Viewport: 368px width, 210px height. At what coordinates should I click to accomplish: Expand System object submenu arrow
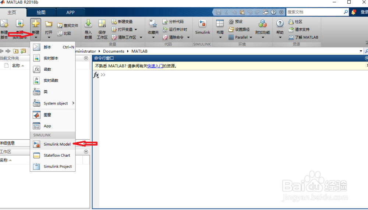click(73, 103)
